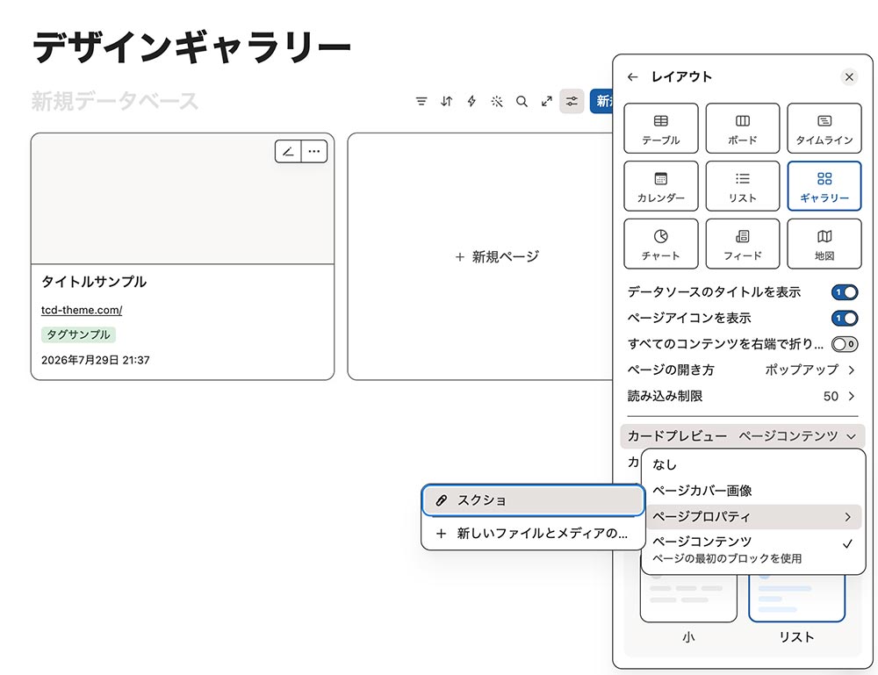Click 新規データベース title placeholder
This screenshot has height=675, width=878.
coord(115,101)
